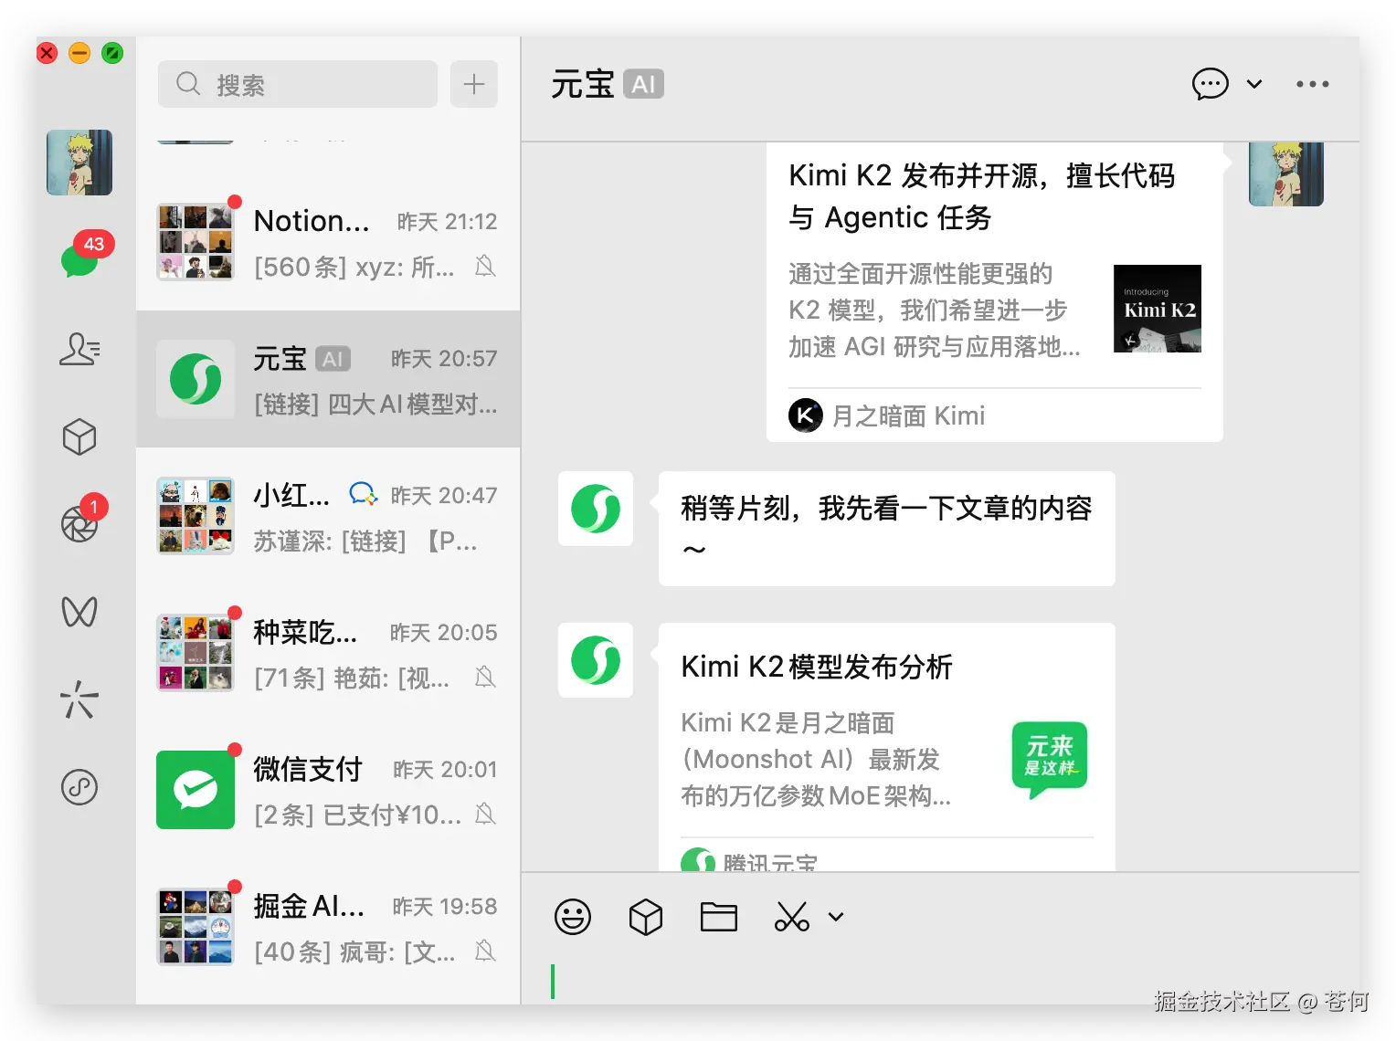Screen dimensions: 1396x1041
Task: Click the Kimi K2 article thumbnail
Action: pyautogui.click(x=1157, y=309)
